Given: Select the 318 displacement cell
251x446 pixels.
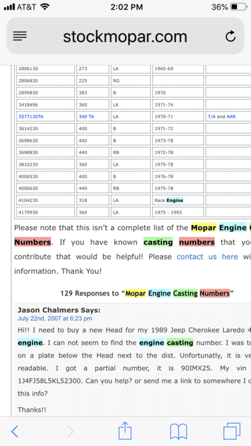Looking at the screenshot, I should coord(92,200).
